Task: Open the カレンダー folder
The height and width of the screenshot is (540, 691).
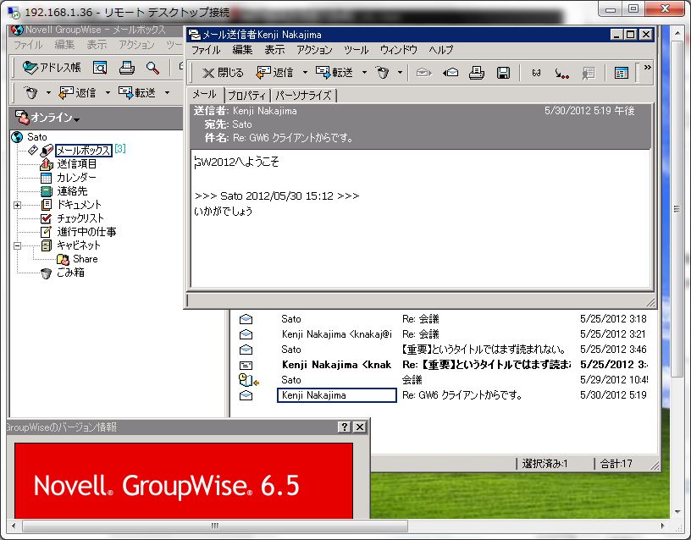Action: 76,178
